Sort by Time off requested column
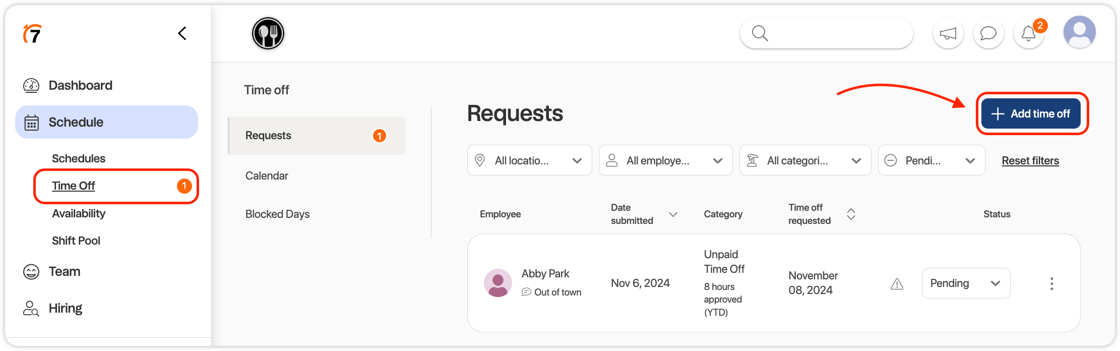 pyautogui.click(x=851, y=214)
